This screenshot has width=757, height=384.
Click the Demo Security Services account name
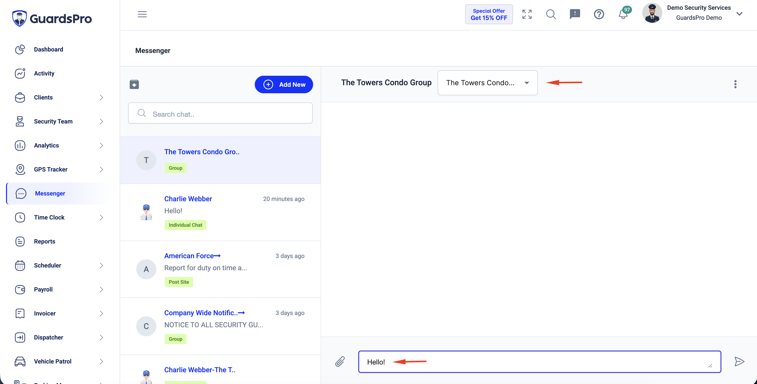point(699,8)
